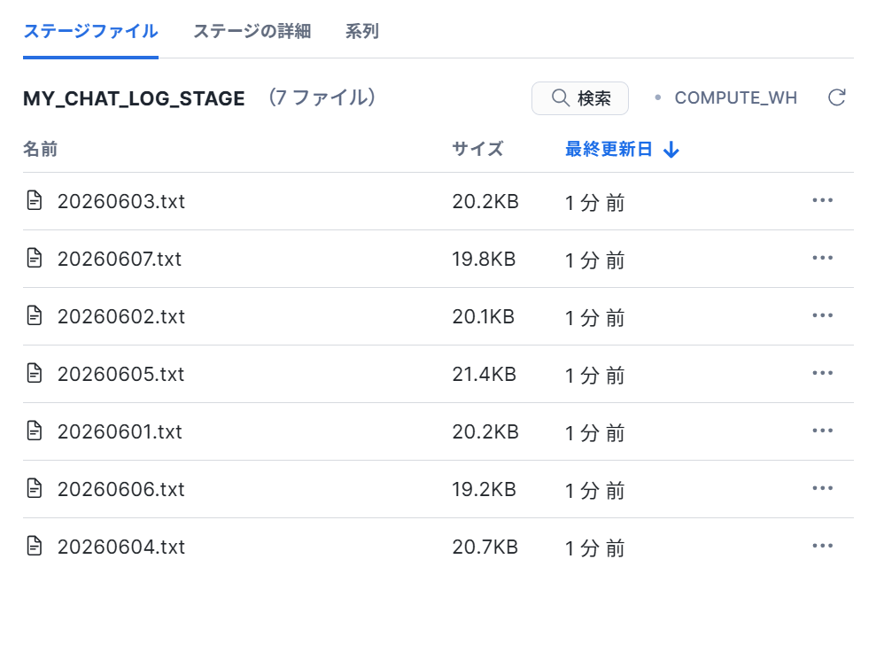Sort by the サイズ column header
The height and width of the screenshot is (660, 884).
click(x=477, y=150)
